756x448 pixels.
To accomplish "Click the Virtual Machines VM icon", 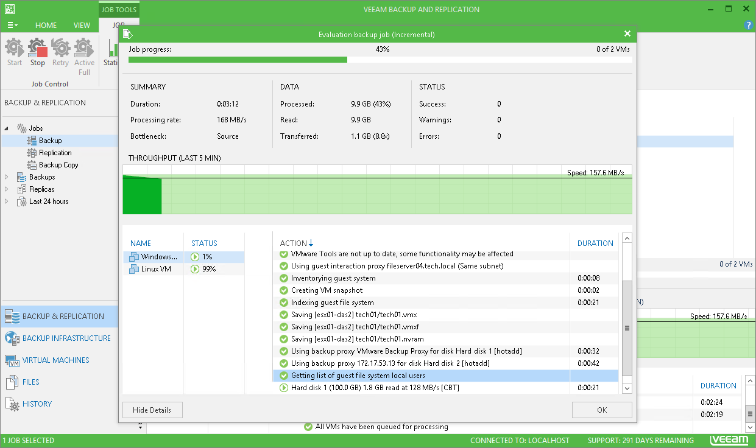I will (x=12, y=360).
